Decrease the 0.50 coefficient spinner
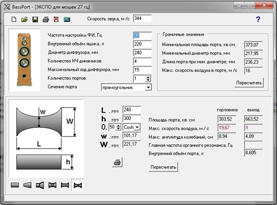 pos(119,129)
